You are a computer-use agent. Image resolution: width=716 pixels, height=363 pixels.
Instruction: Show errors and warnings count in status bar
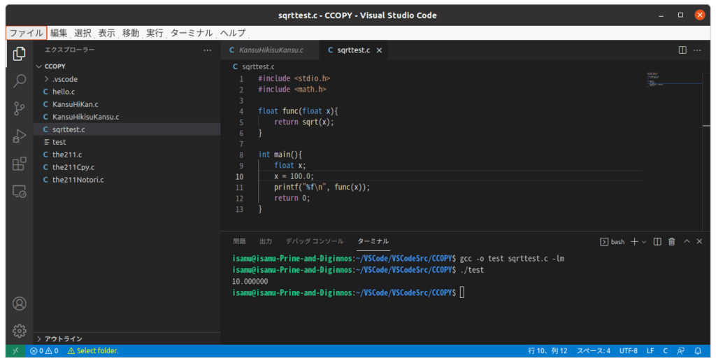point(44,350)
